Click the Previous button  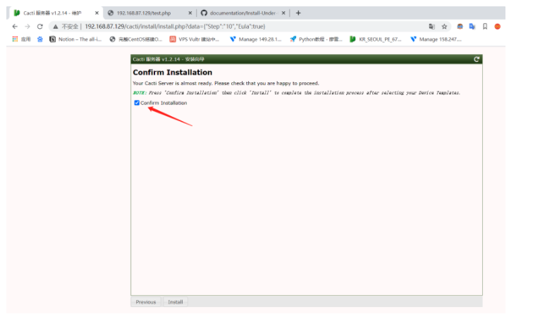click(x=146, y=302)
